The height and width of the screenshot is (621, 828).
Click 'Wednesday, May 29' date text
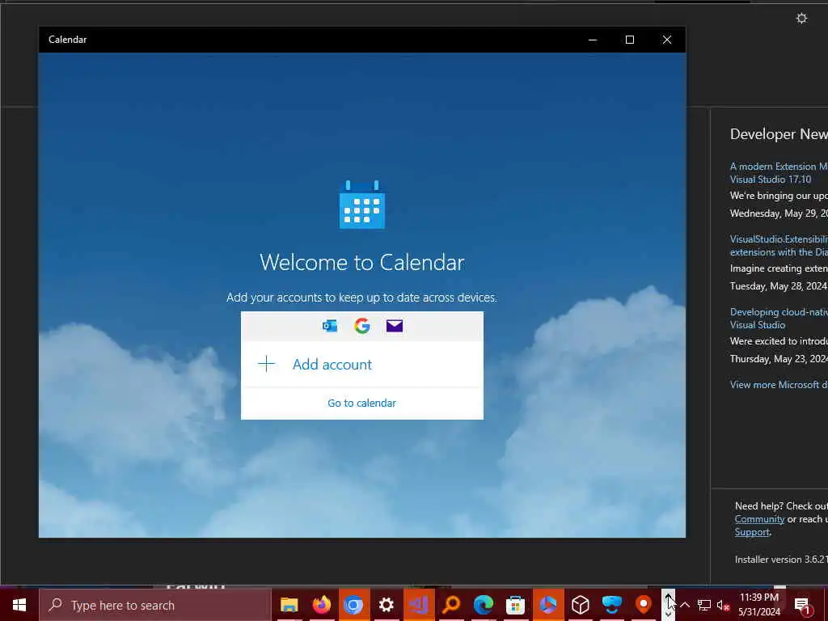point(779,213)
